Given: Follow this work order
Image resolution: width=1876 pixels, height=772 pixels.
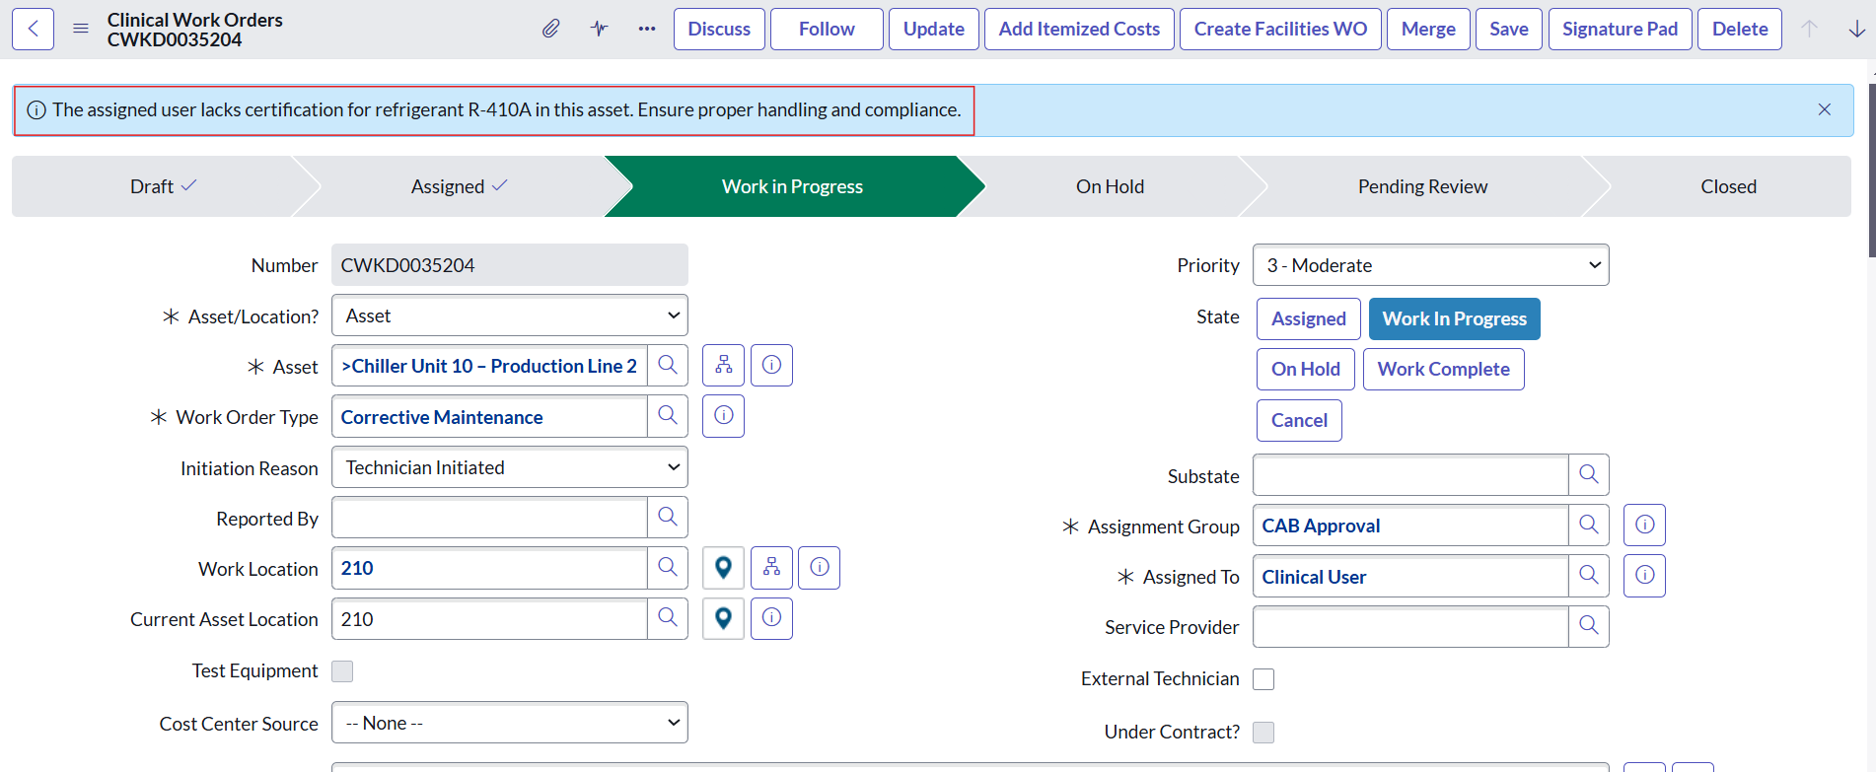Looking at the screenshot, I should tap(827, 29).
